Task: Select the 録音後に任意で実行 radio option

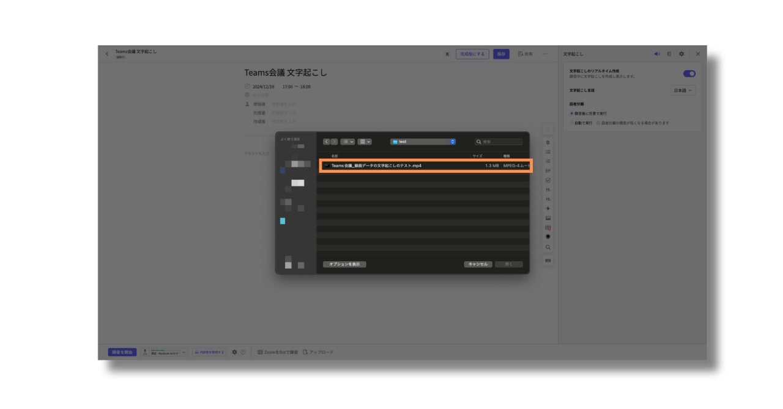Action: click(x=571, y=114)
